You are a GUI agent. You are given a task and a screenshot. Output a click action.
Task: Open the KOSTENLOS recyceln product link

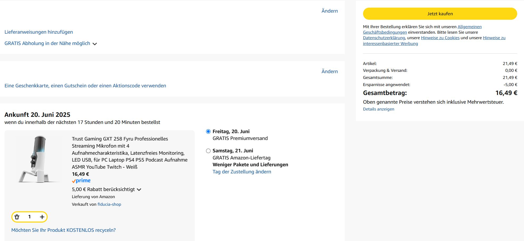coord(63,230)
